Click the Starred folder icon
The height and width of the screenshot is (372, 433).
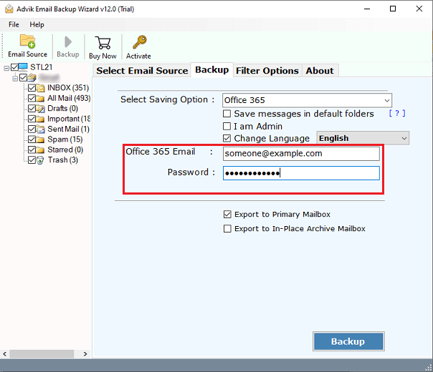click(x=40, y=150)
